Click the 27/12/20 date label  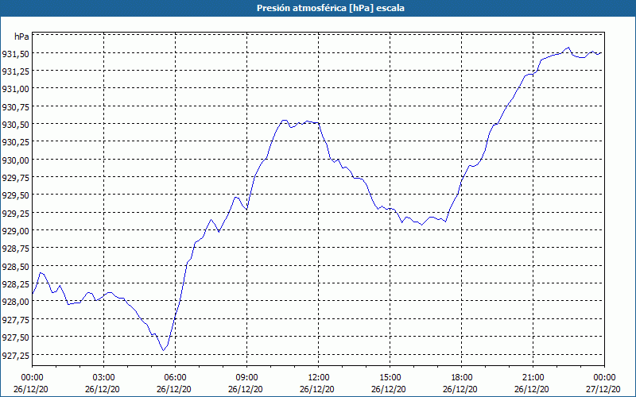click(x=603, y=389)
